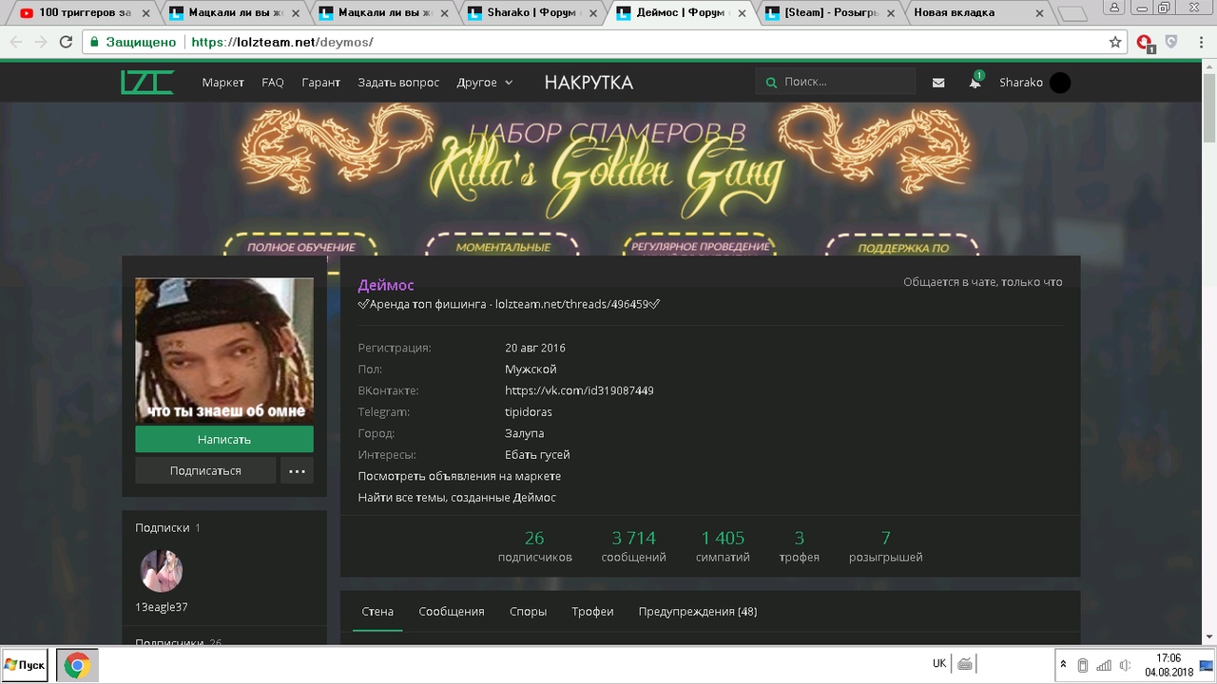Viewport: 1217px width, 684px height.
Task: Click the Chrome icon in taskbar
Action: pos(77,665)
